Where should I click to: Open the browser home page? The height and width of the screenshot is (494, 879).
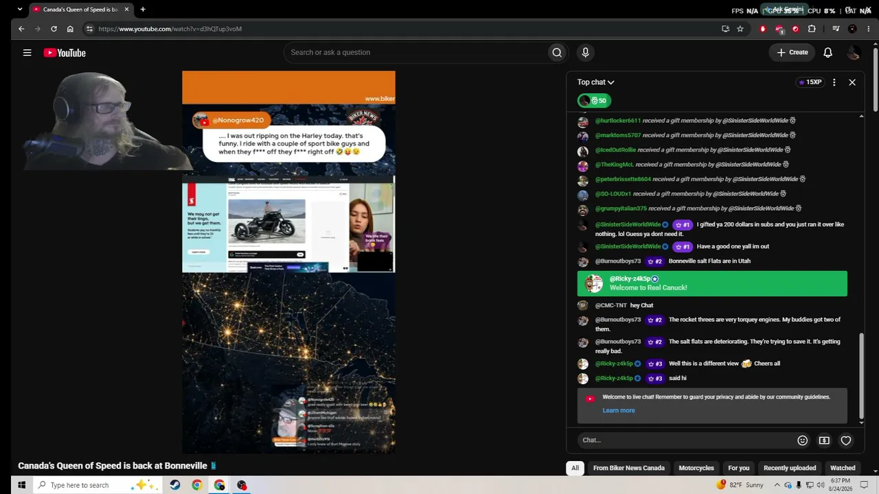[x=70, y=29]
